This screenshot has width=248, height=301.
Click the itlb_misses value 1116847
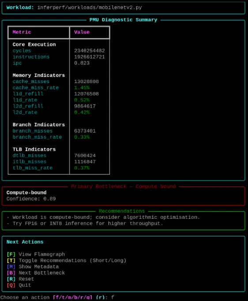(85, 161)
